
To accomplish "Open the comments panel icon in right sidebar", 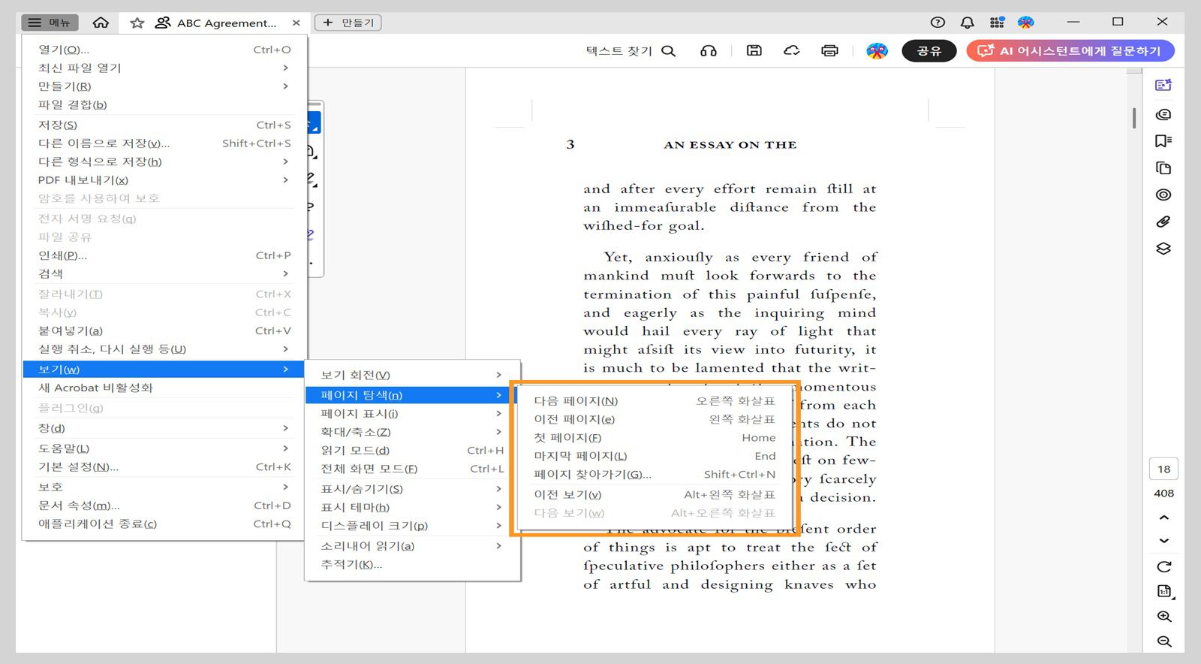I will pyautogui.click(x=1163, y=114).
